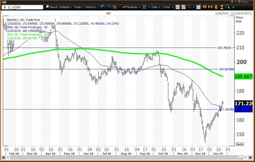Viewport: 255px width, 162px height.
Task: Click the SMA 50 legend label
Action: [27, 27]
